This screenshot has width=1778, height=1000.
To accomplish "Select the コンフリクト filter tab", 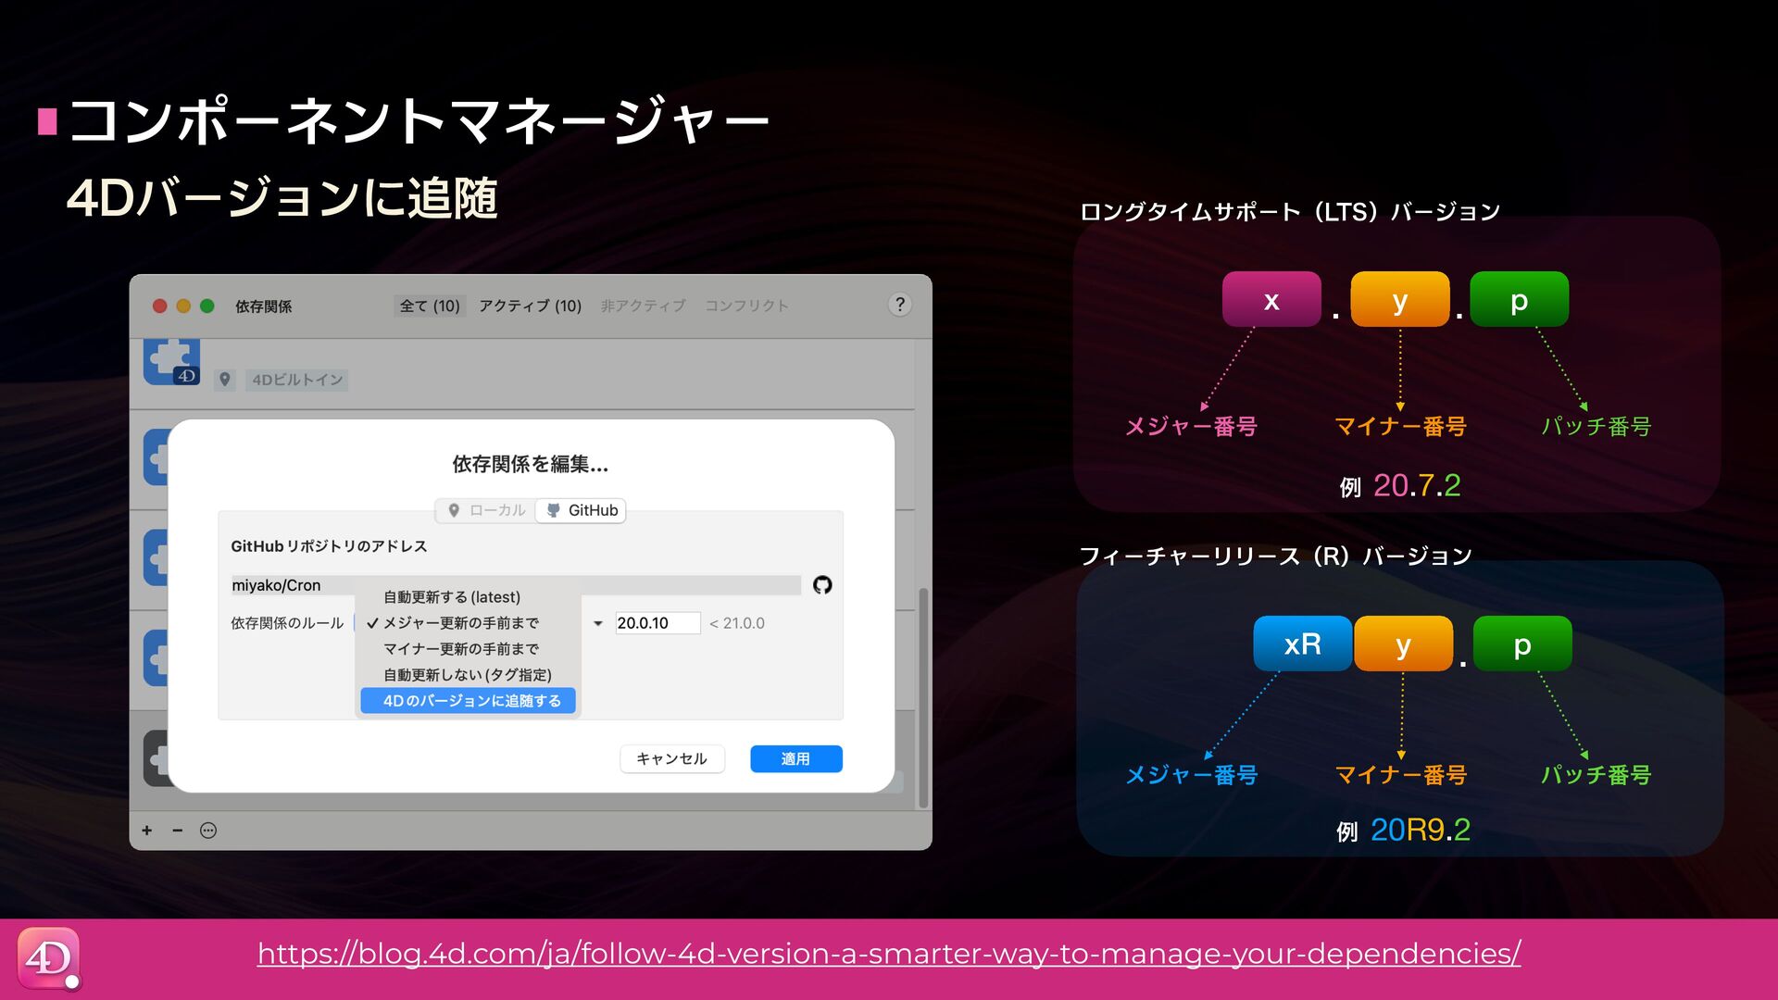I will click(746, 306).
